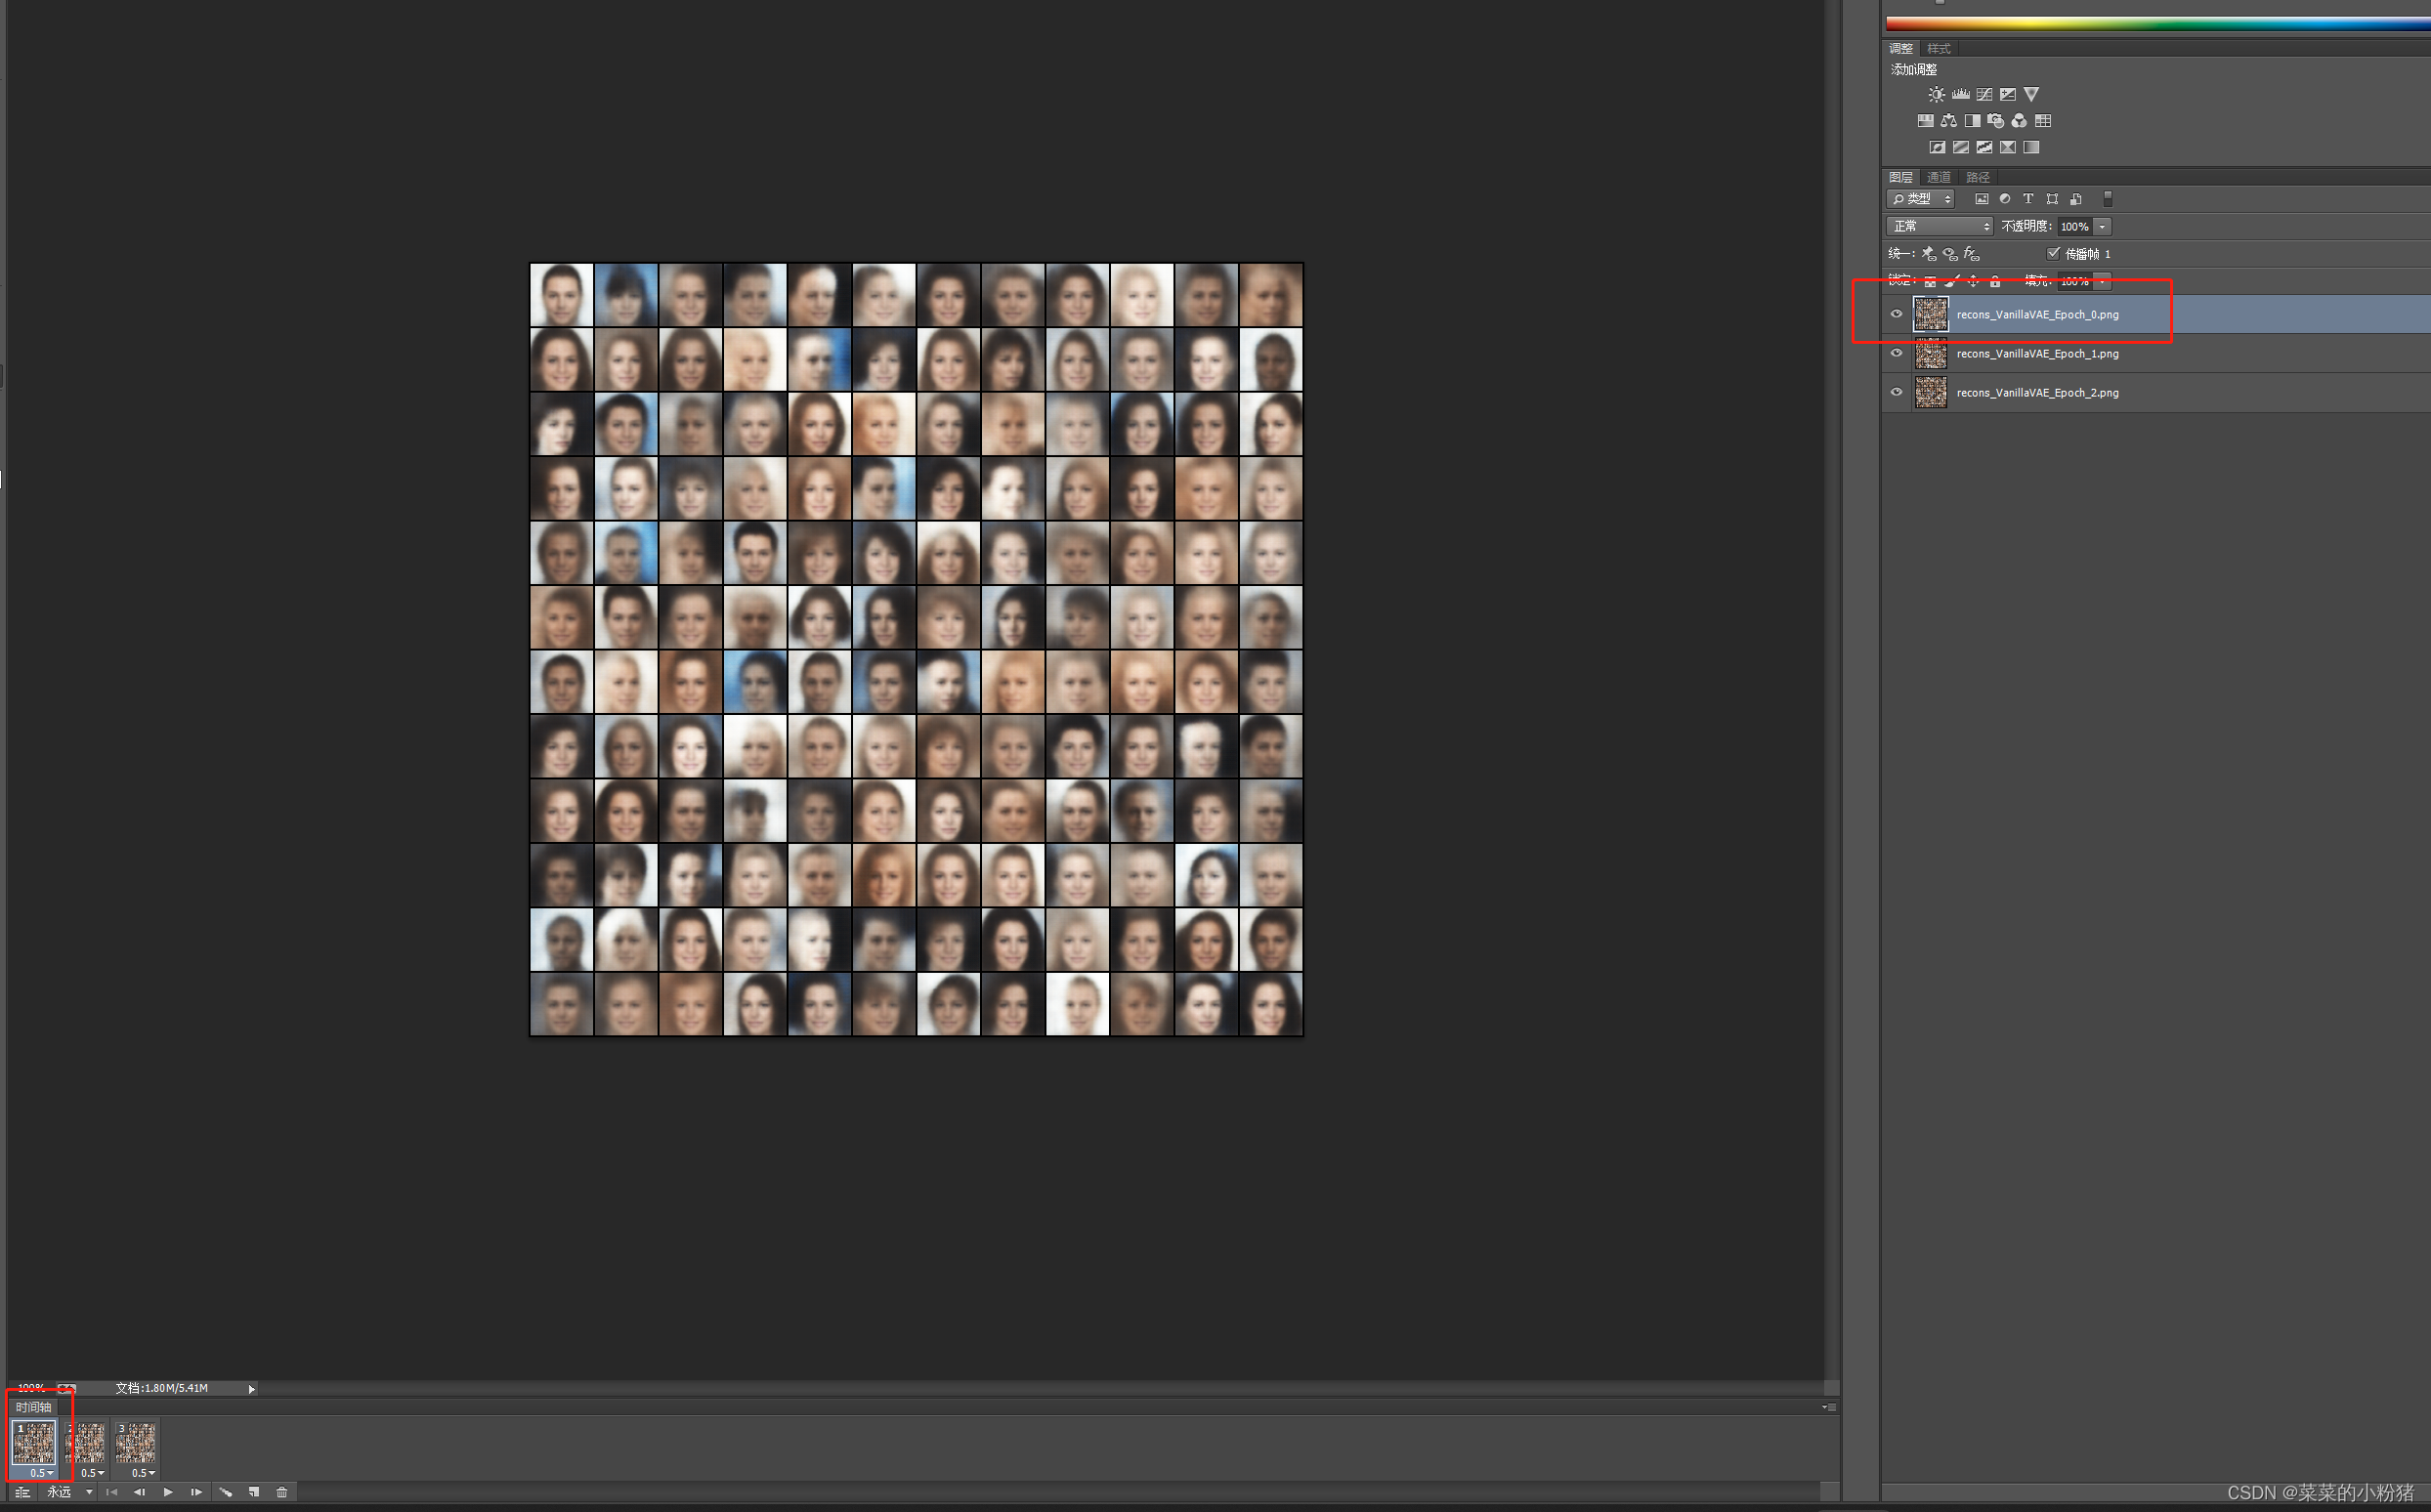
Task: Duplicate the selected animation frame
Action: pyautogui.click(x=254, y=1492)
